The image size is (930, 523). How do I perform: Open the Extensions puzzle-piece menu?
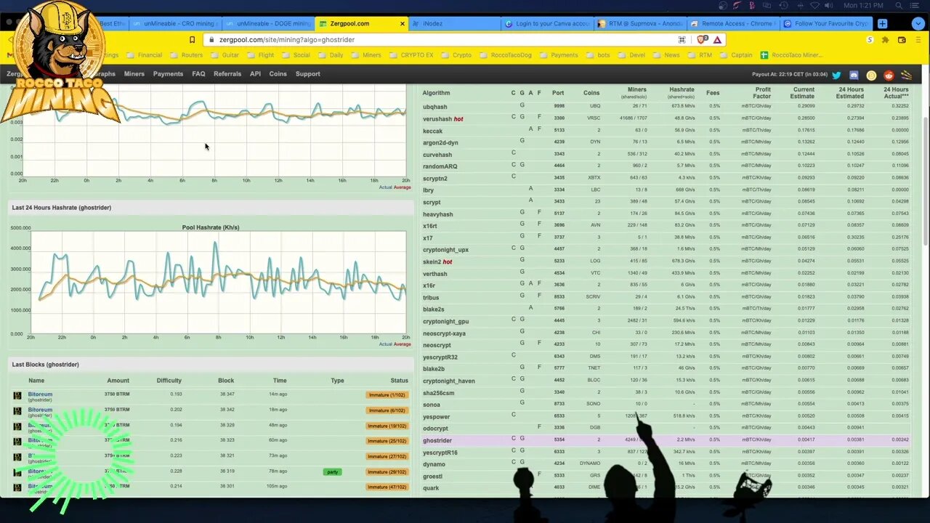tap(886, 40)
